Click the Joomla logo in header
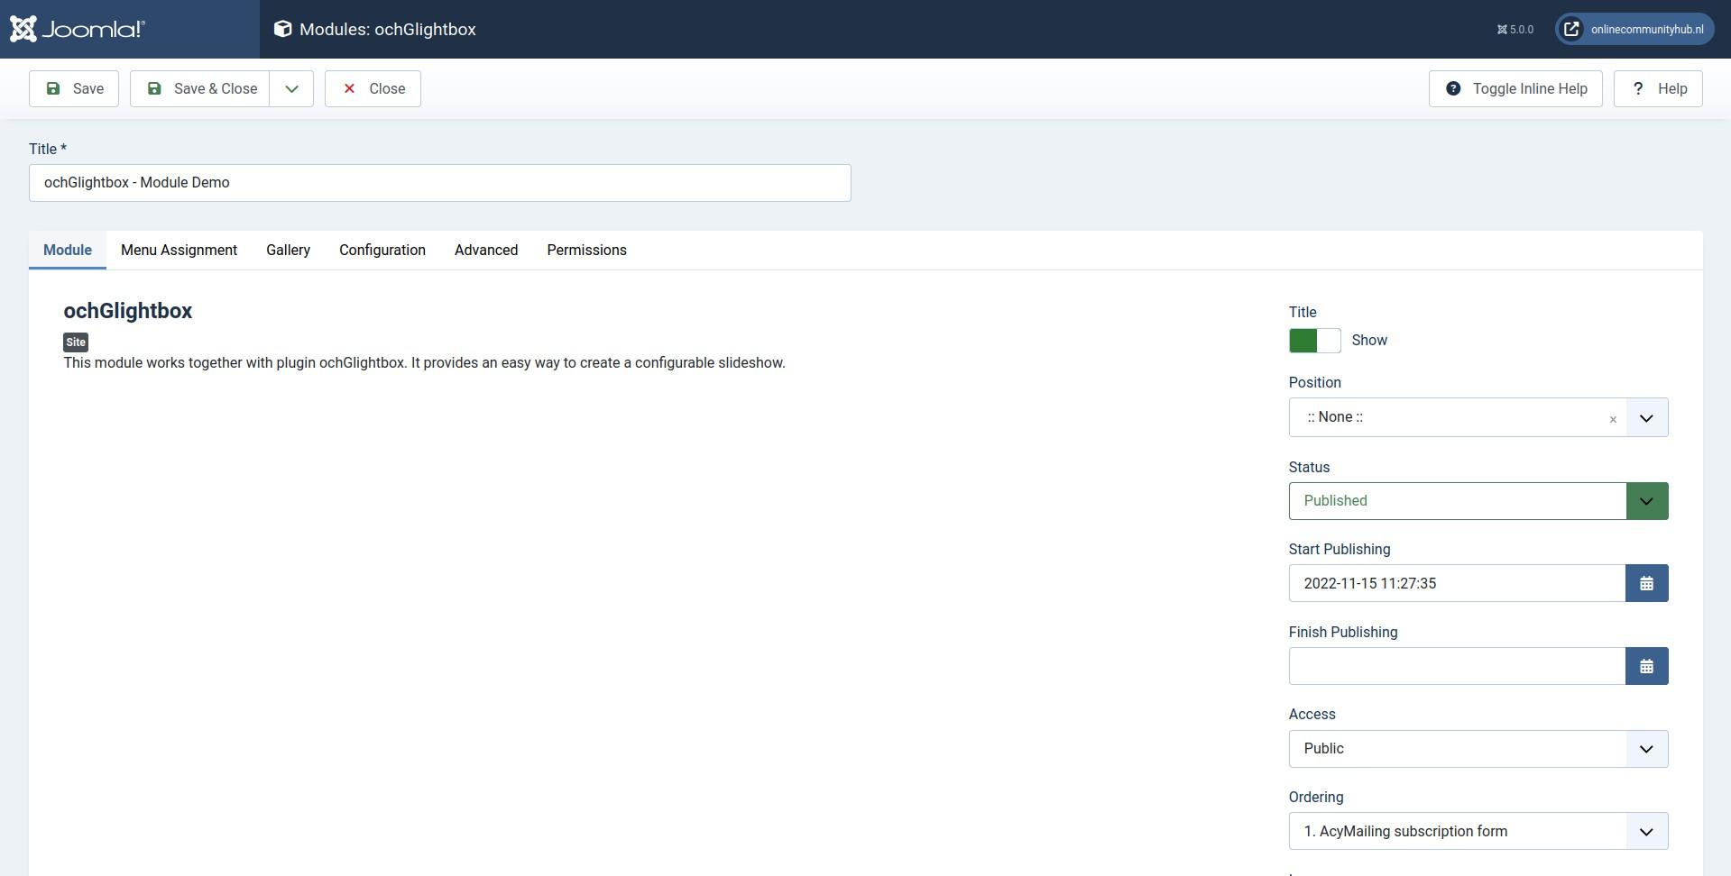The image size is (1731, 876). (78, 29)
